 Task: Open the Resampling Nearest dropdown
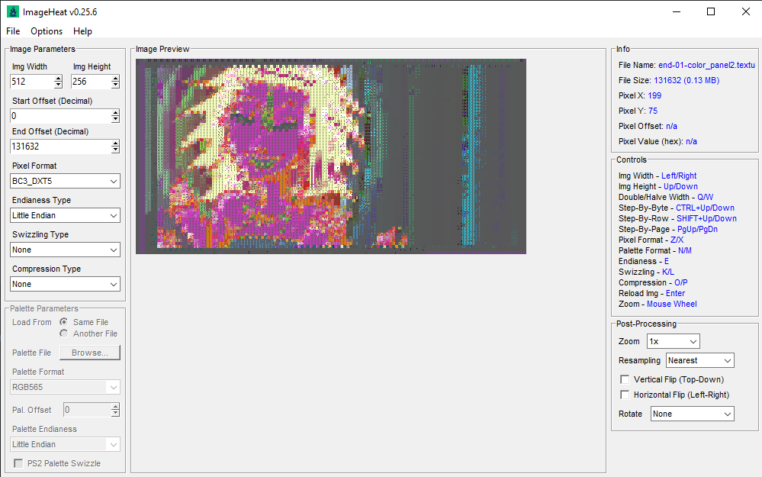pyautogui.click(x=699, y=360)
